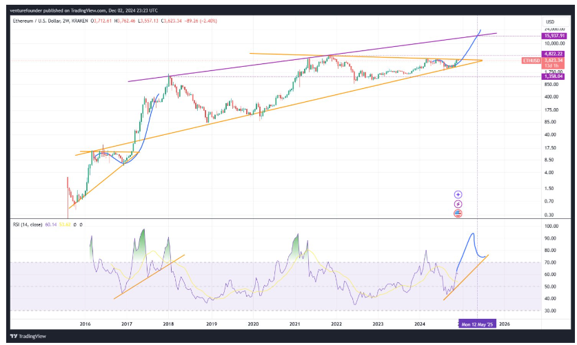The image size is (577, 345).
Task: Click the Low value 3,557.13
Action: click(148, 21)
